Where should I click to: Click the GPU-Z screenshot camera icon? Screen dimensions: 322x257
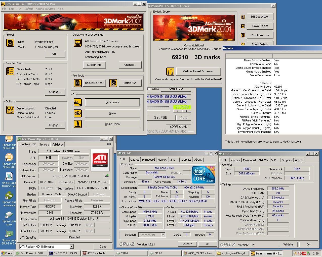109,144
